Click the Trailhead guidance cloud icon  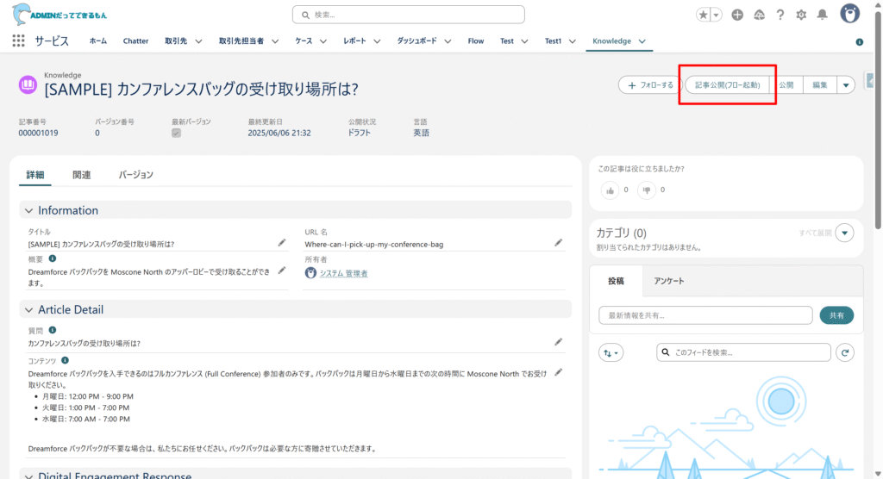(759, 16)
